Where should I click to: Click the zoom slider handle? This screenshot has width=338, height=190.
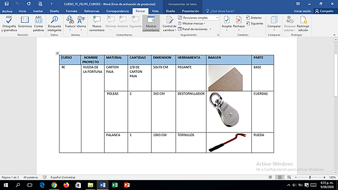pos(310,177)
